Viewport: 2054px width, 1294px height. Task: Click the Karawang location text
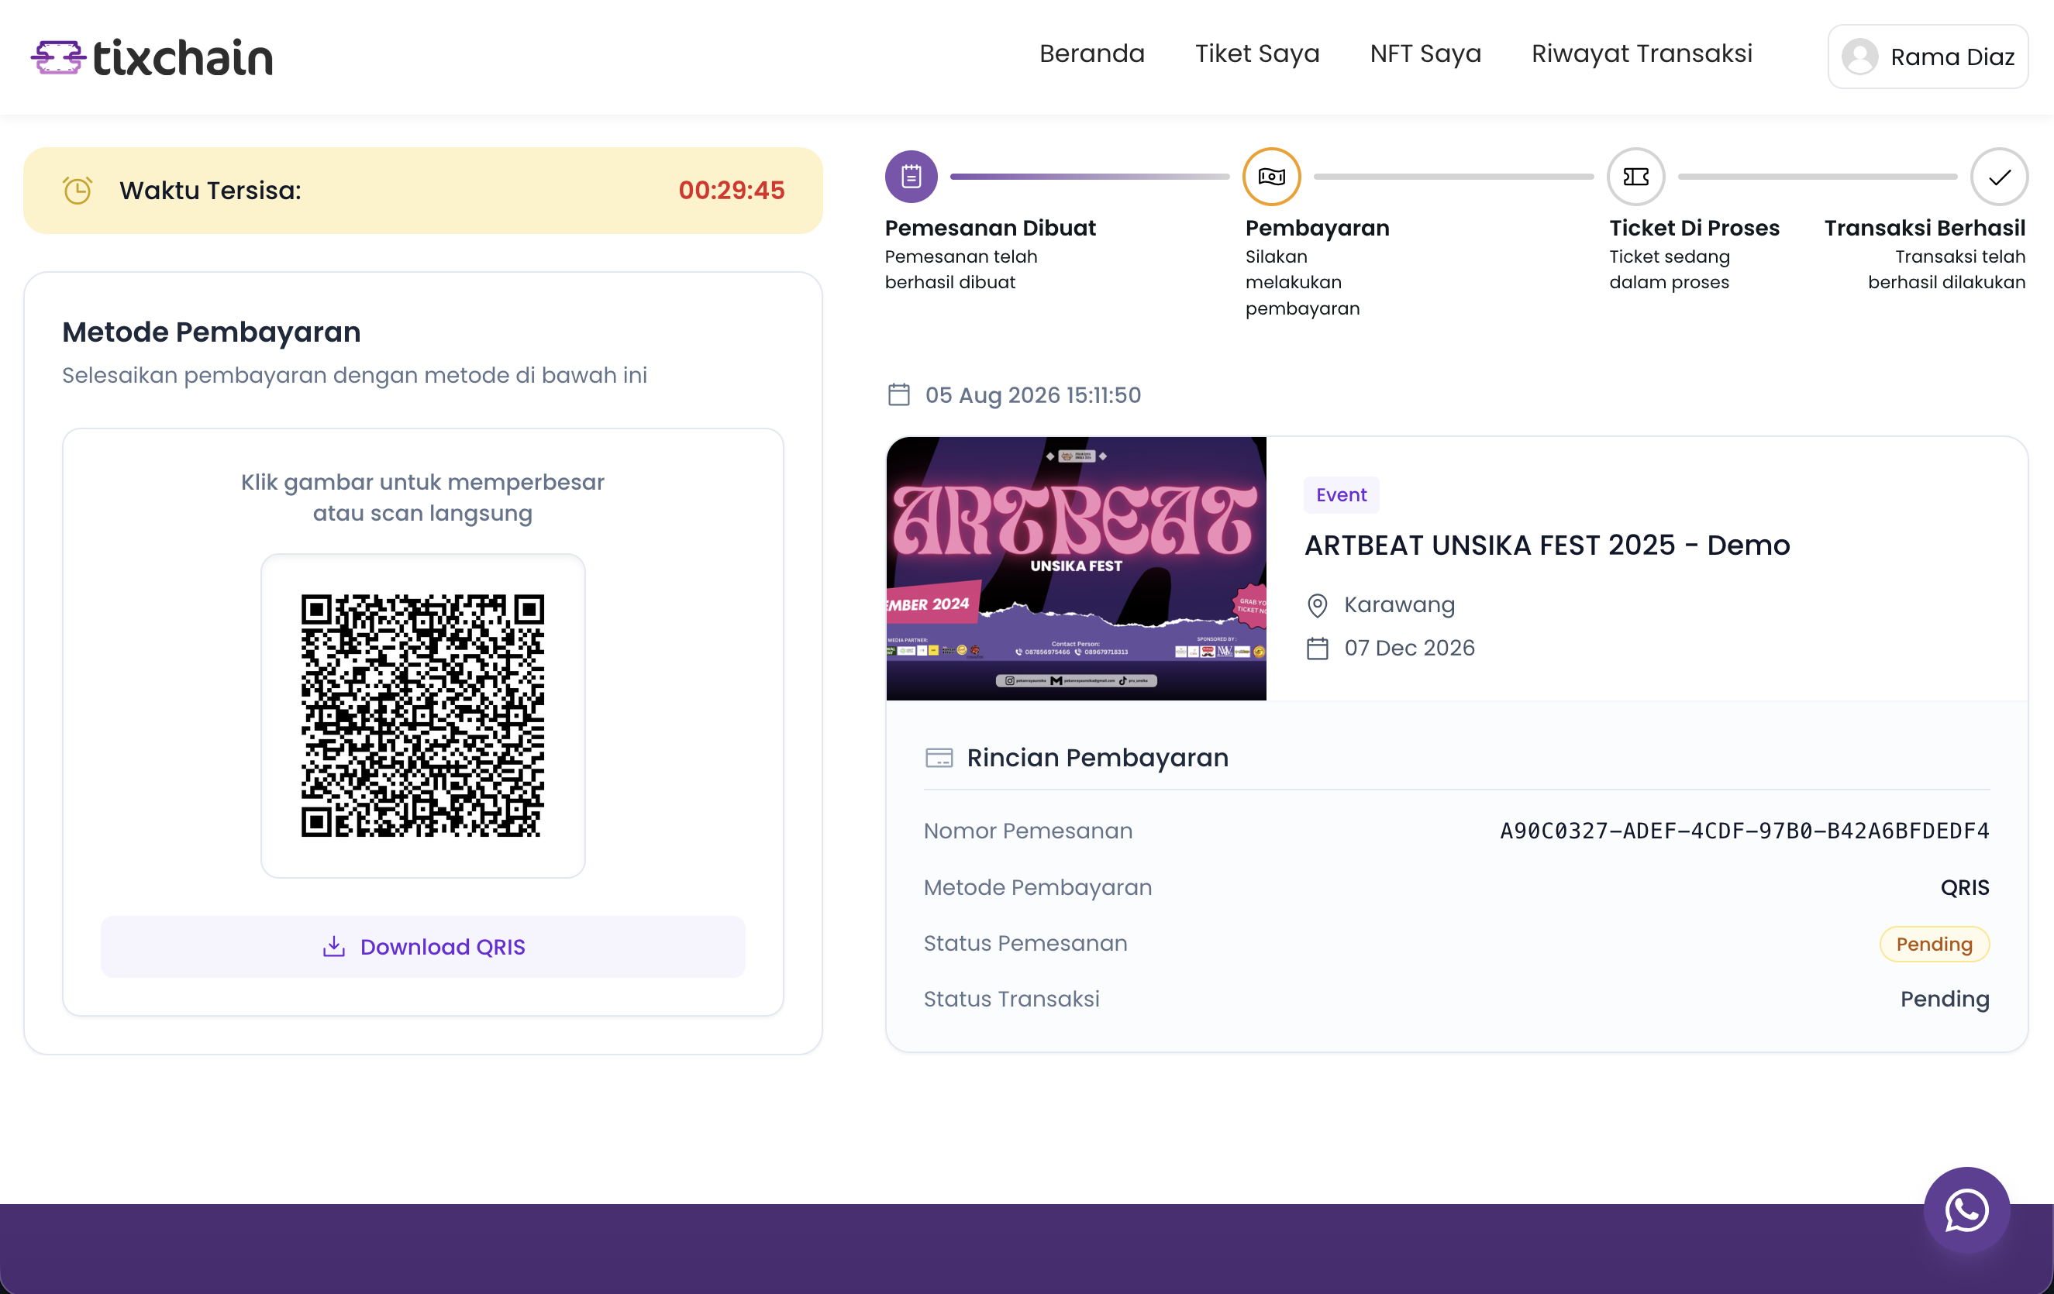[1399, 605]
